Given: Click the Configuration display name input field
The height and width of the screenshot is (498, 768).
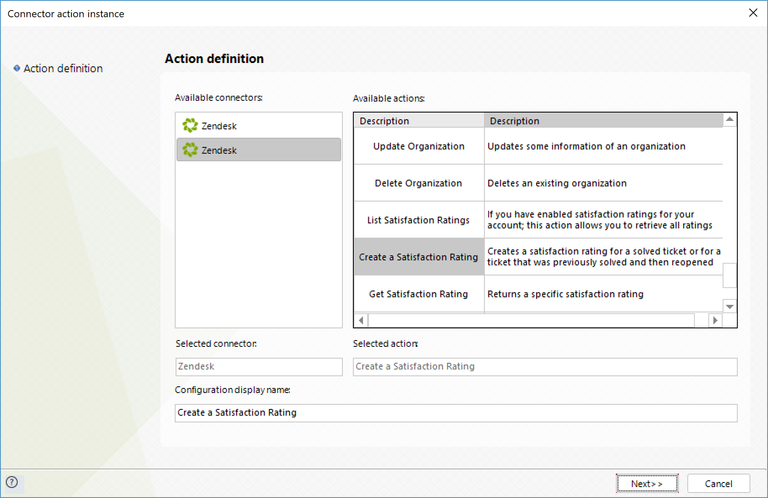Looking at the screenshot, I should pos(456,413).
